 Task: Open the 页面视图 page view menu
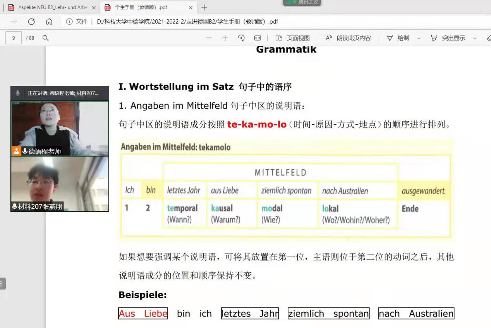[x=293, y=38]
